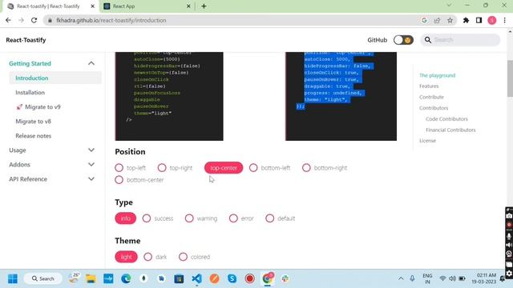The height and width of the screenshot is (288, 513).
Task: Select the success toast type
Action: (x=147, y=218)
